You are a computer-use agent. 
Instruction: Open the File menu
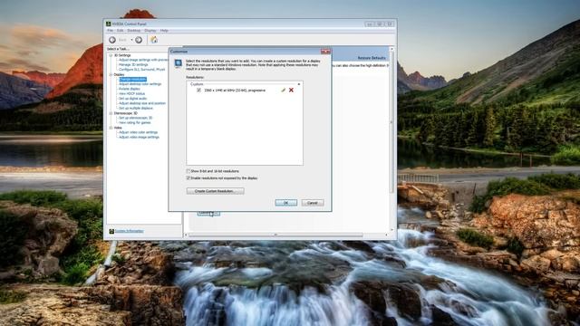pos(111,30)
